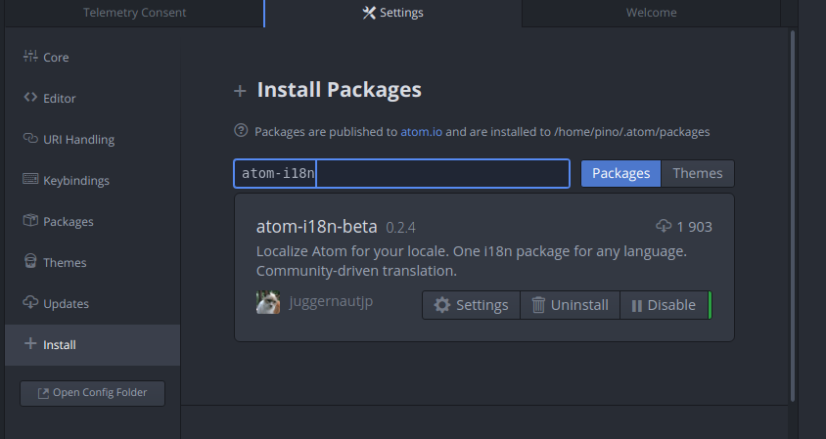Switch to the Welcome tab
The image size is (826, 439).
click(651, 13)
